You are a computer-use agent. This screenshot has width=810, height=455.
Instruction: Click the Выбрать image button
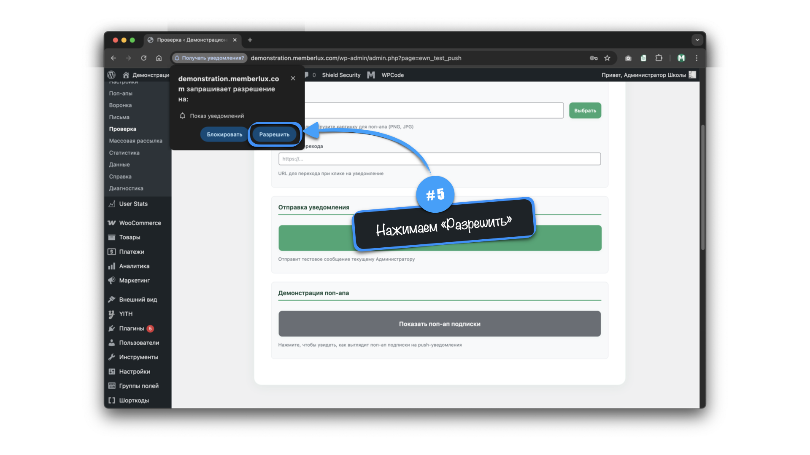click(x=585, y=110)
